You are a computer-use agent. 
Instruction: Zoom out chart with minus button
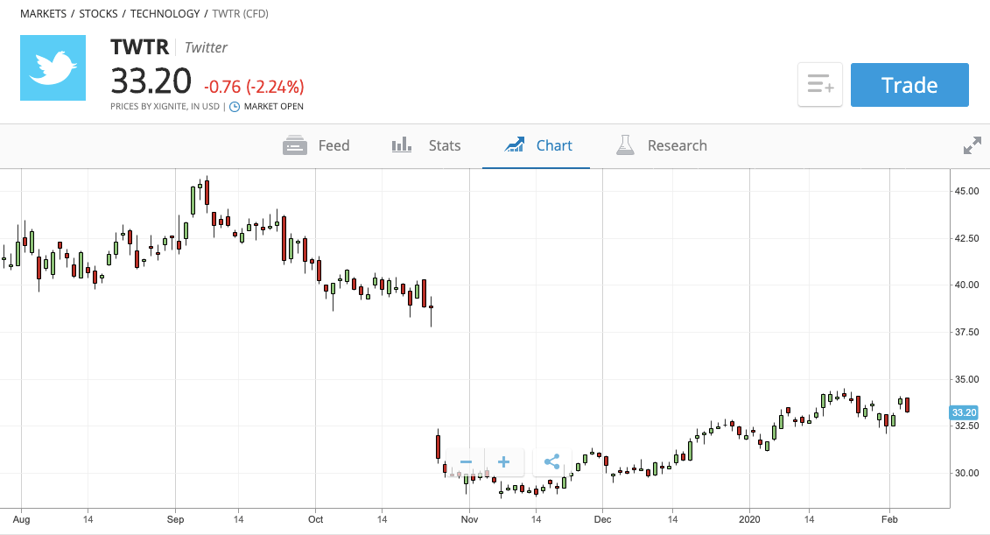click(466, 461)
